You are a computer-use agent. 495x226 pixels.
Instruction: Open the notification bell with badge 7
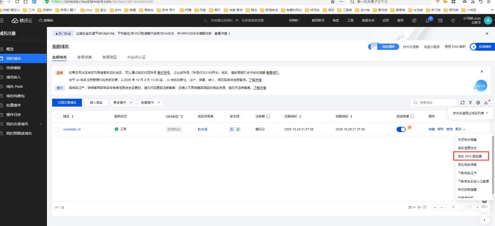pos(427,21)
